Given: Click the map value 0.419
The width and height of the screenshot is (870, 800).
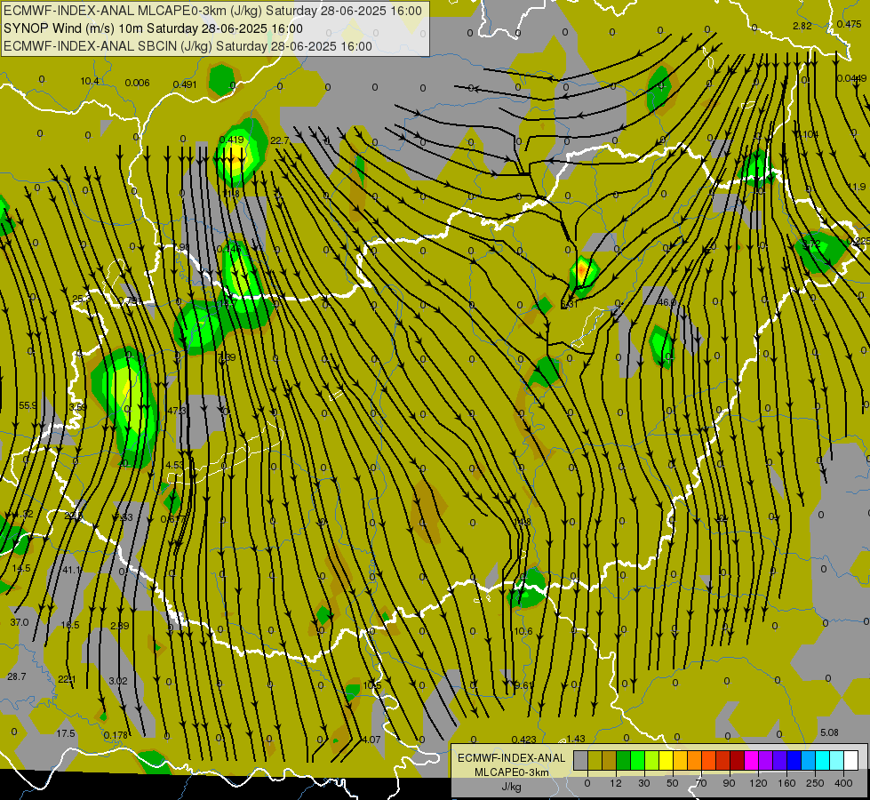Looking at the screenshot, I should click(x=231, y=140).
